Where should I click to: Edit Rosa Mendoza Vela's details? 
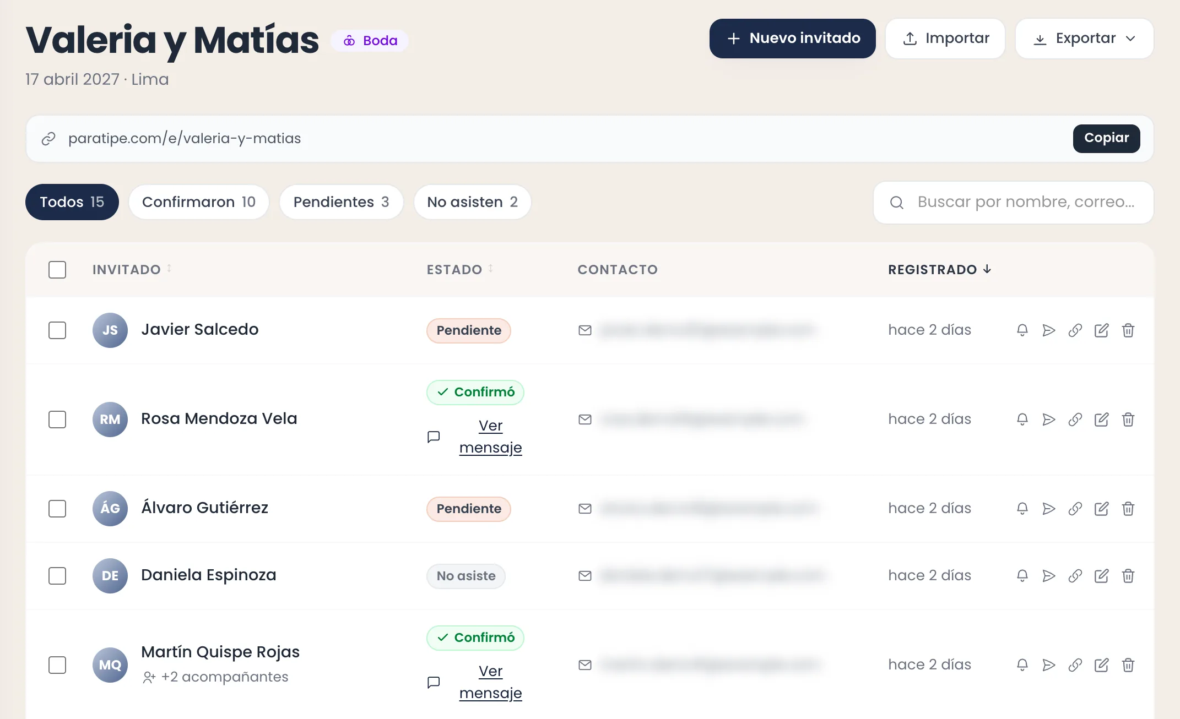coord(1101,420)
